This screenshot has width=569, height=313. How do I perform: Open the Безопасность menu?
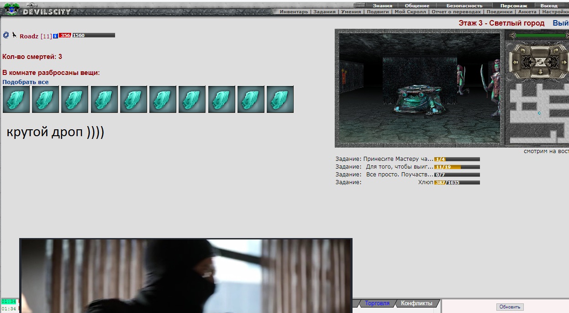pos(464,5)
